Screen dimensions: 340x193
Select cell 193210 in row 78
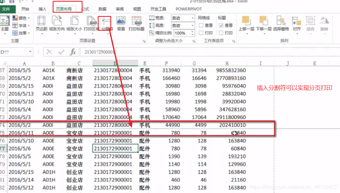pyautogui.click(x=227, y=156)
